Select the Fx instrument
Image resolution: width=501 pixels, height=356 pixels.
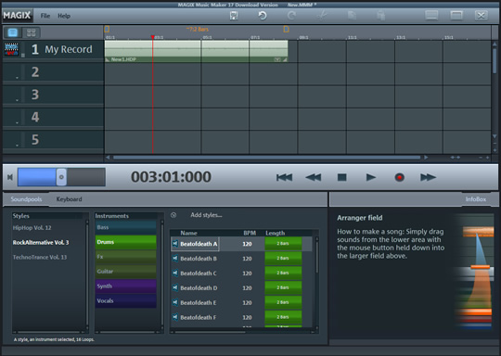click(x=126, y=257)
